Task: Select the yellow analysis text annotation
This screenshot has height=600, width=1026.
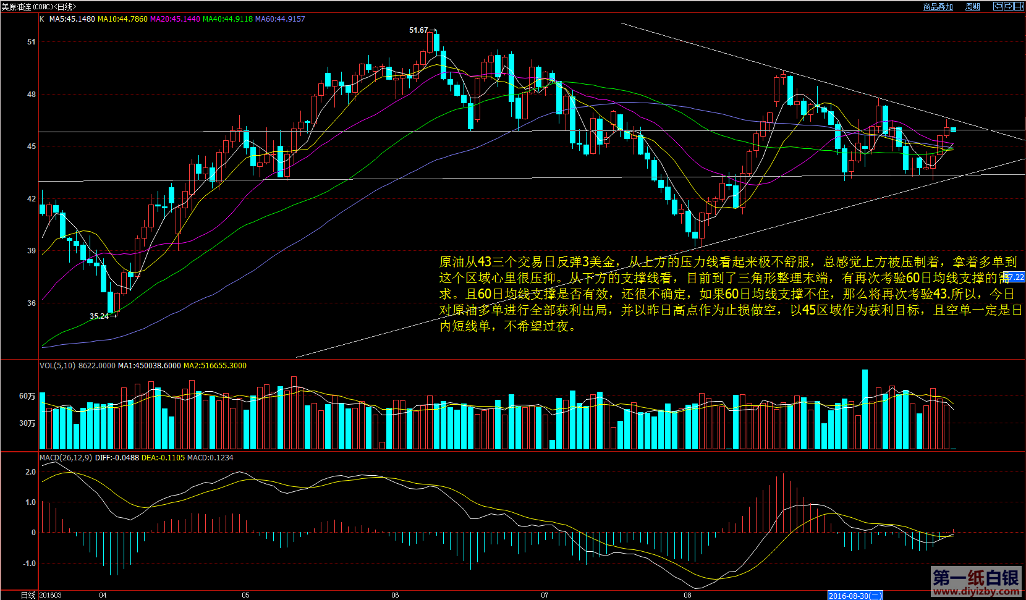Action: 729,294
